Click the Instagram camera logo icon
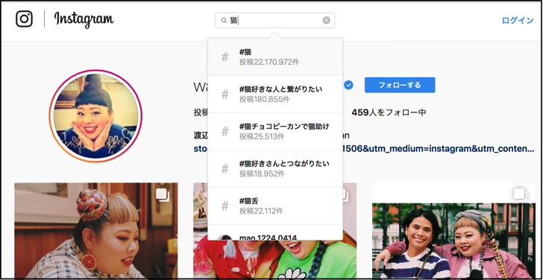Viewport: 543px width, 280px height. coord(24,19)
